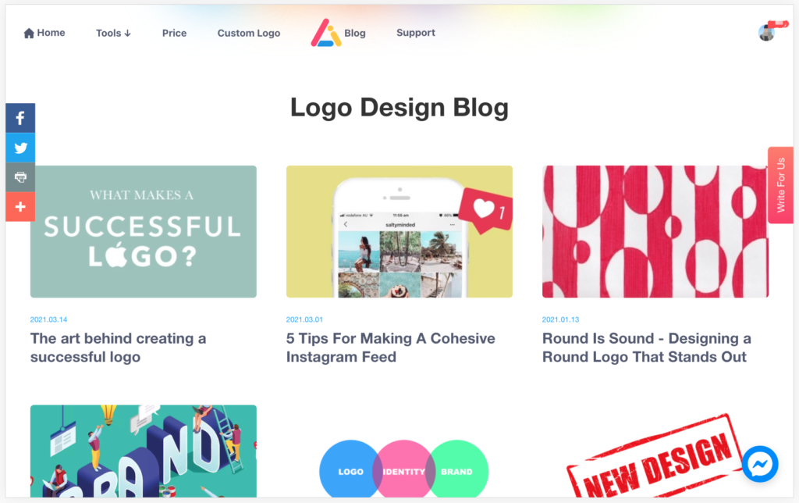
Task: Click the colorful A site logo
Action: [x=325, y=33]
